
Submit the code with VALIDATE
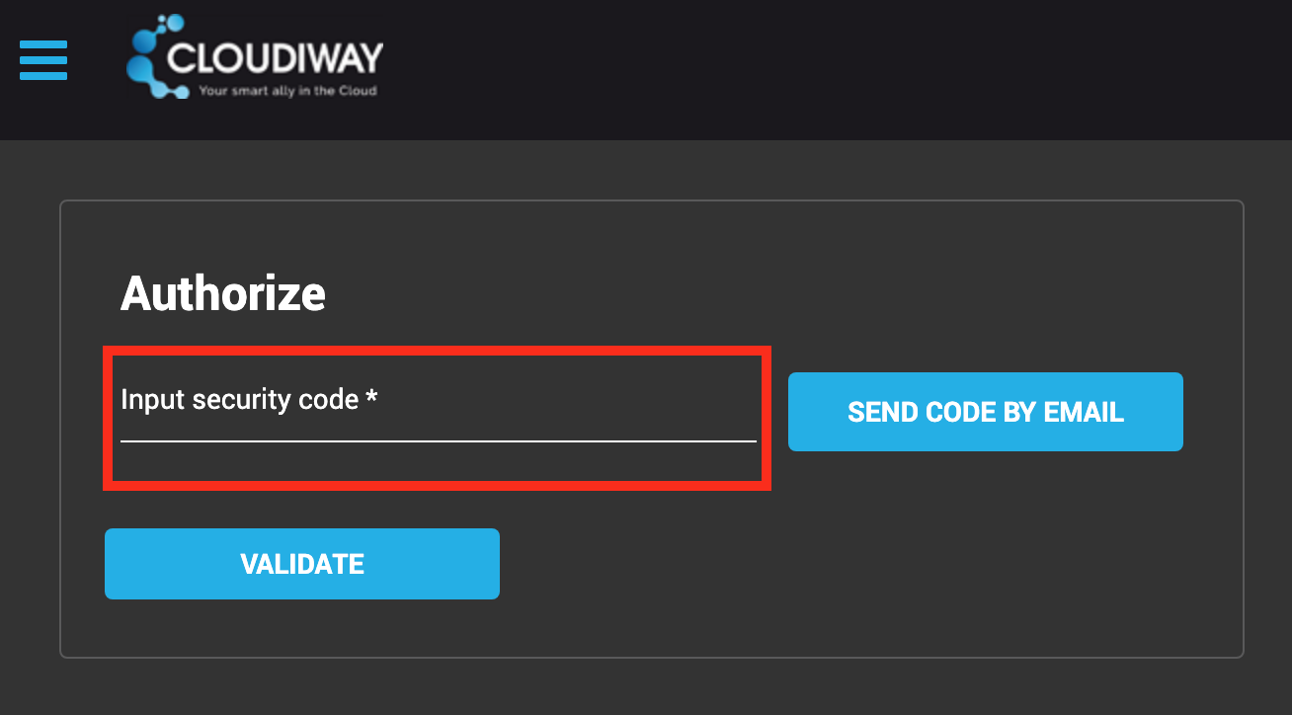pyautogui.click(x=301, y=563)
